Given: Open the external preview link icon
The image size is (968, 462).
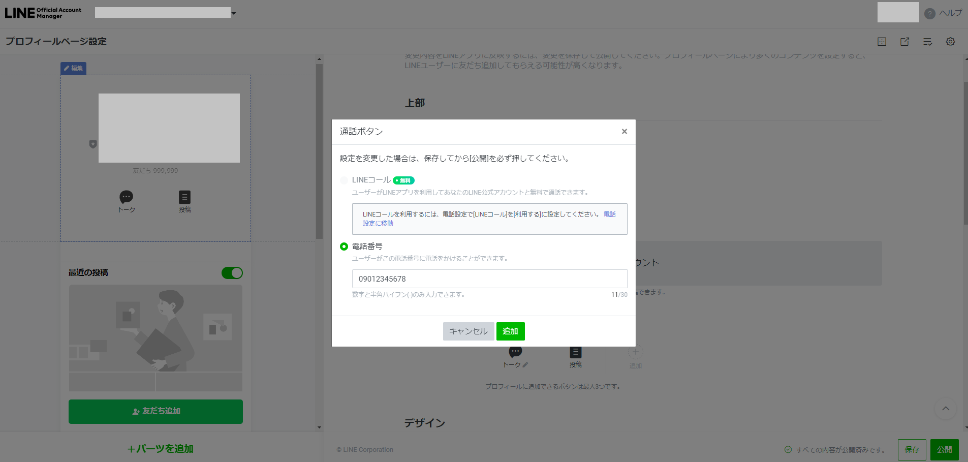Looking at the screenshot, I should coord(904,42).
